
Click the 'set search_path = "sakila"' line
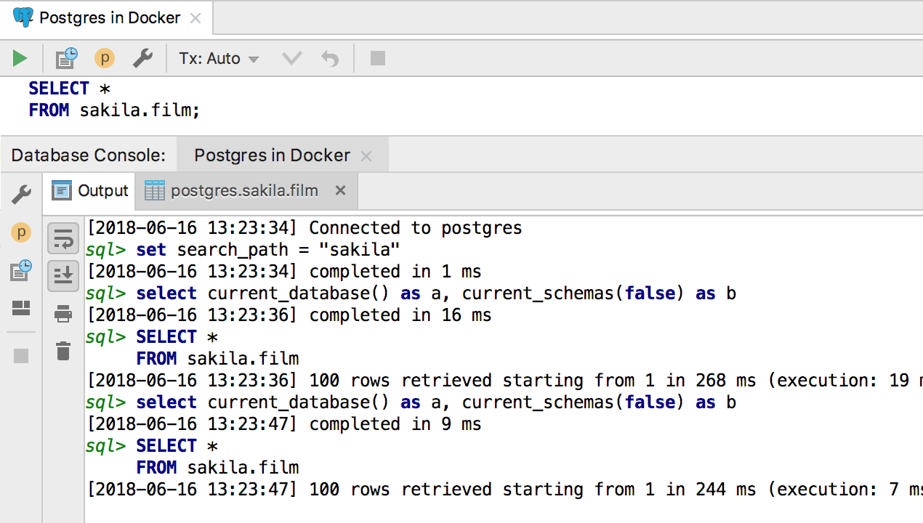pos(243,250)
